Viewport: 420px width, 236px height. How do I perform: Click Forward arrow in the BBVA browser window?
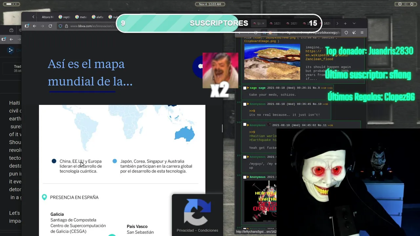point(42,26)
